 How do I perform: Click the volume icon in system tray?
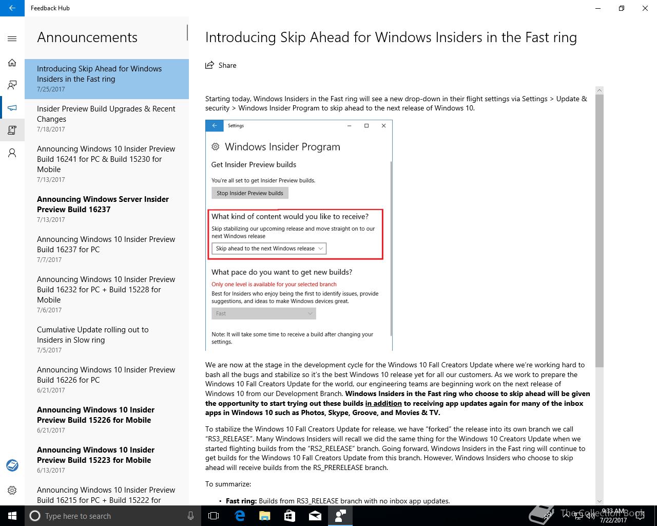590,516
